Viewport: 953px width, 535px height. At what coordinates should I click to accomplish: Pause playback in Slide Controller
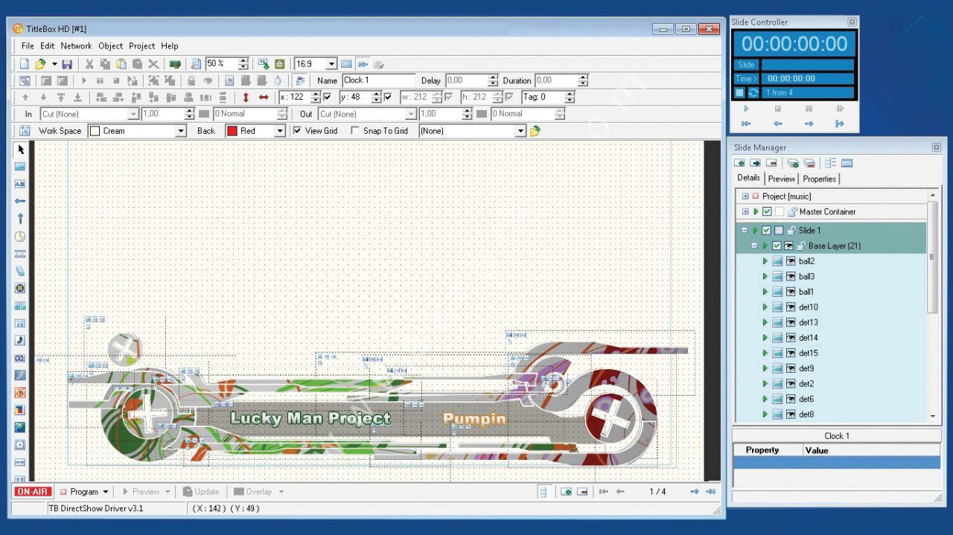click(x=809, y=109)
